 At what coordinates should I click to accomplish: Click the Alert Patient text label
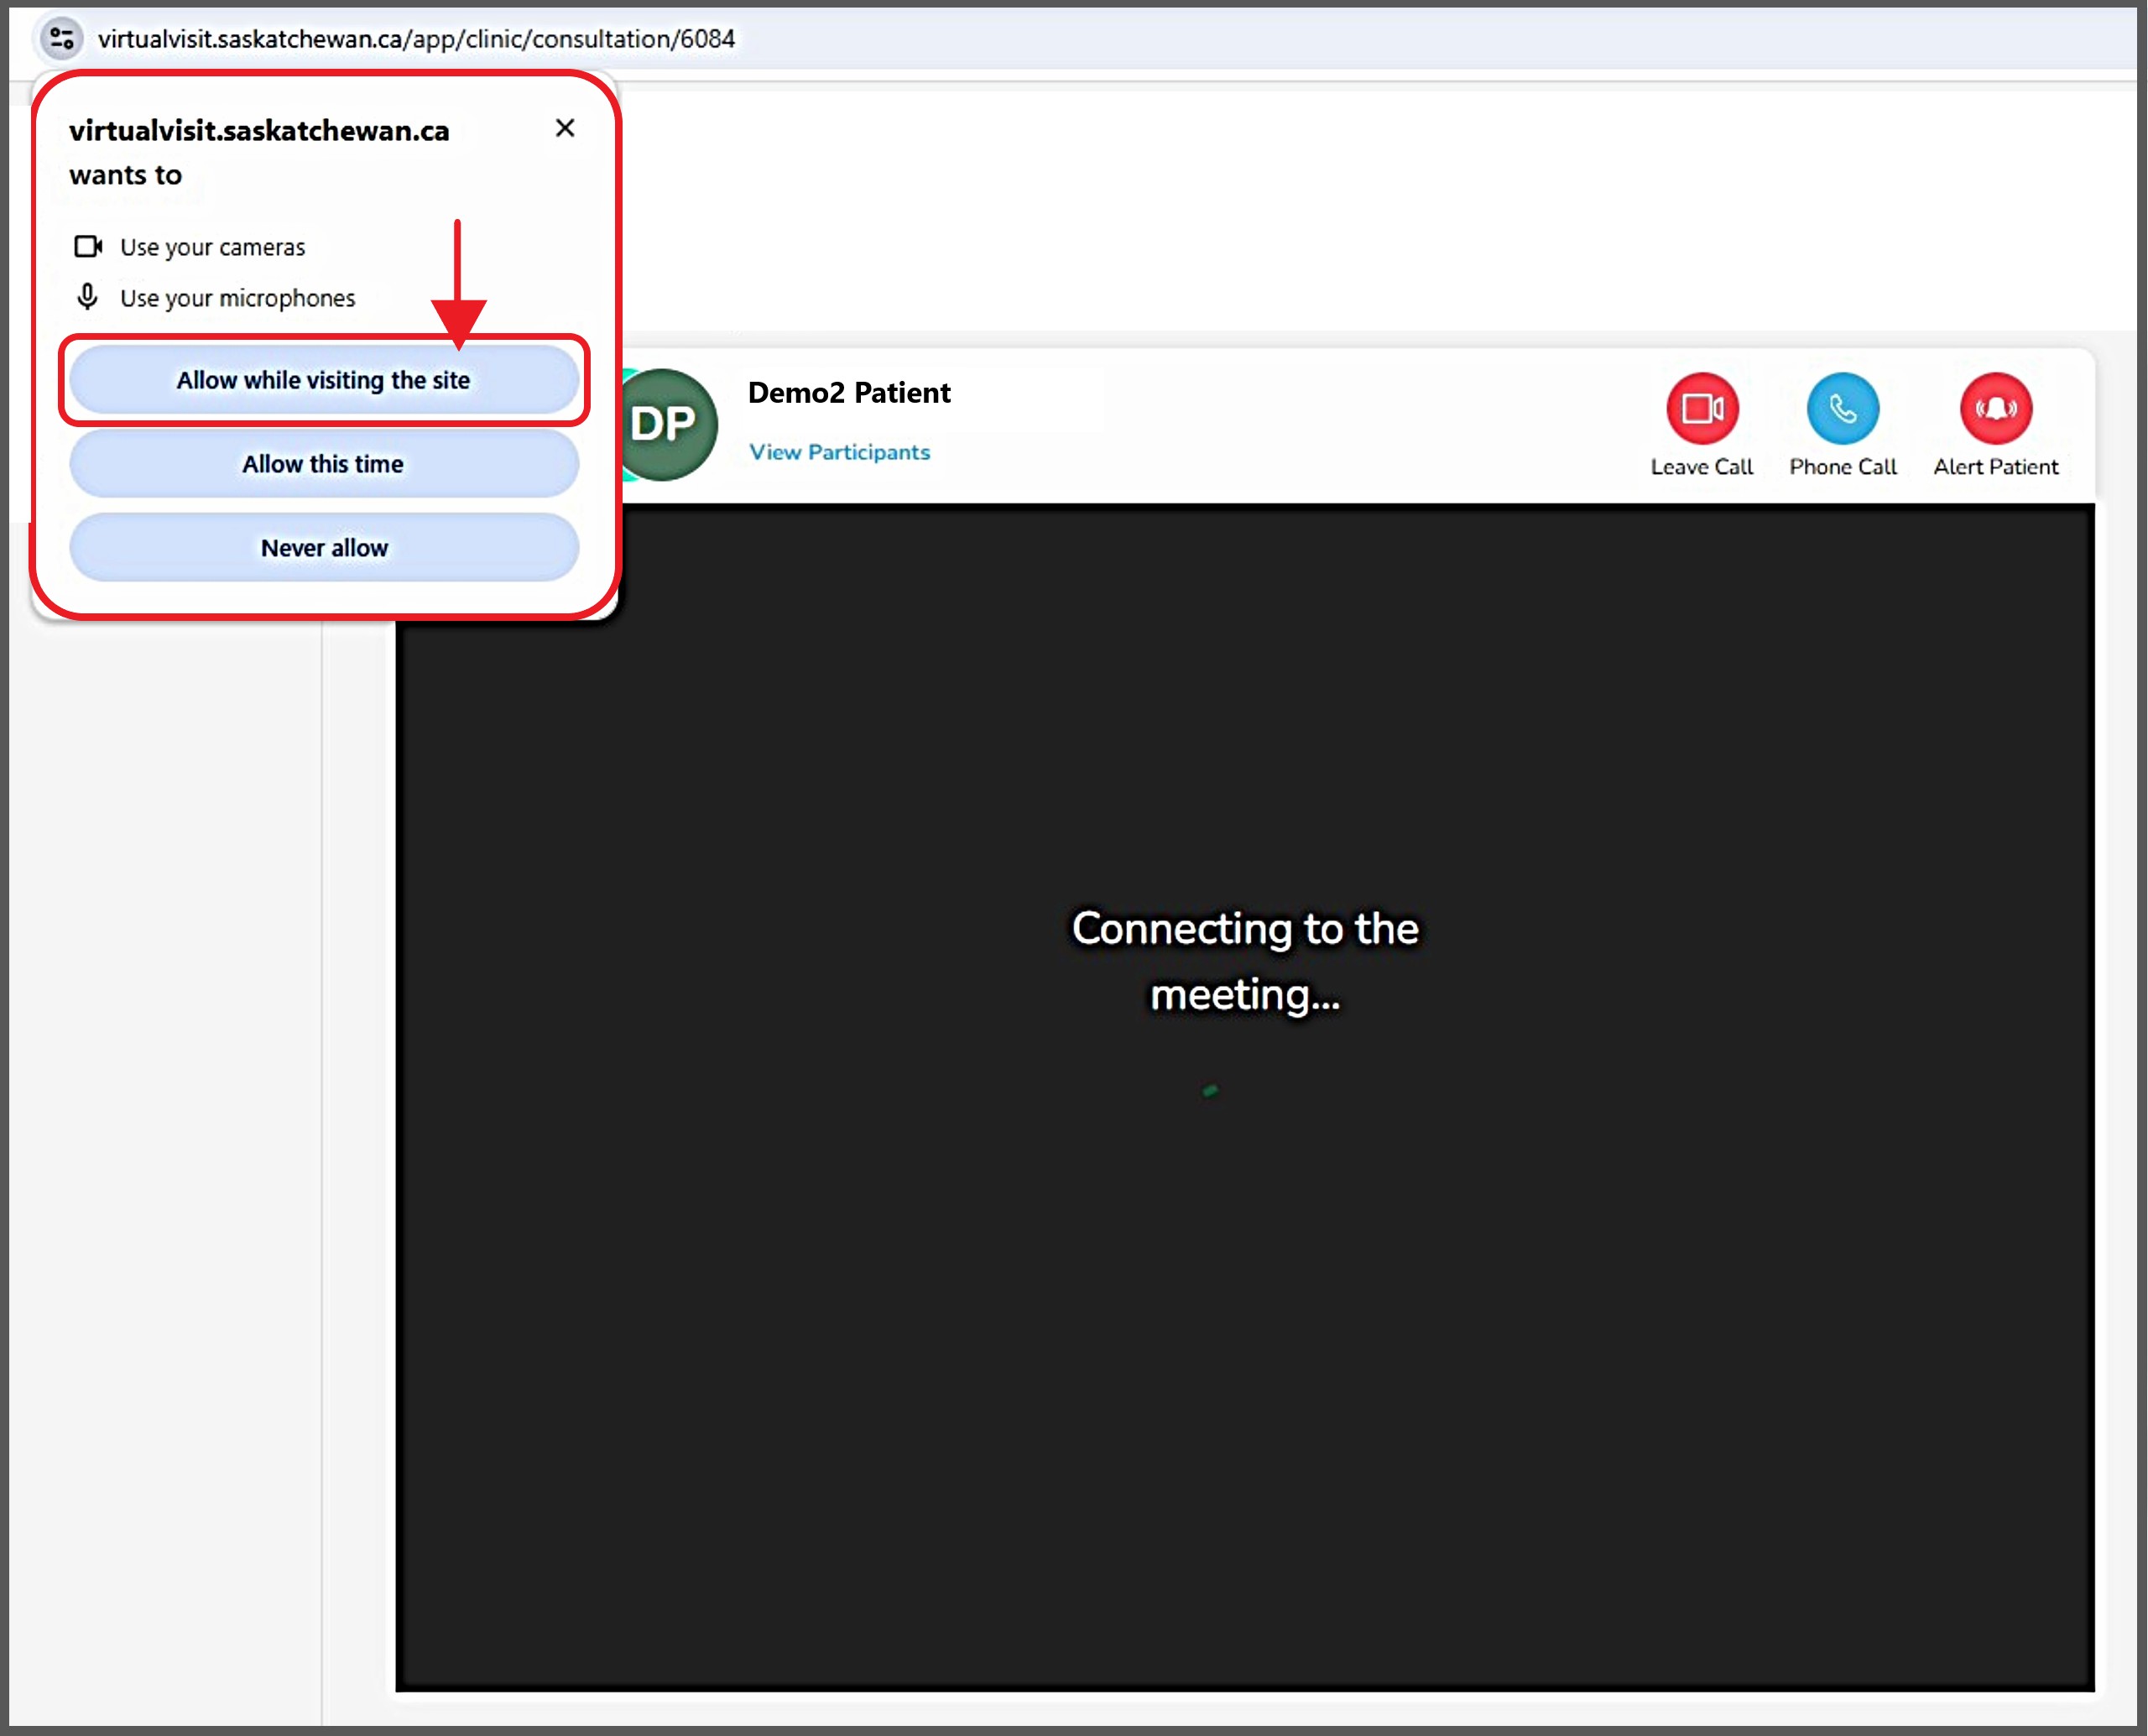(x=1995, y=467)
